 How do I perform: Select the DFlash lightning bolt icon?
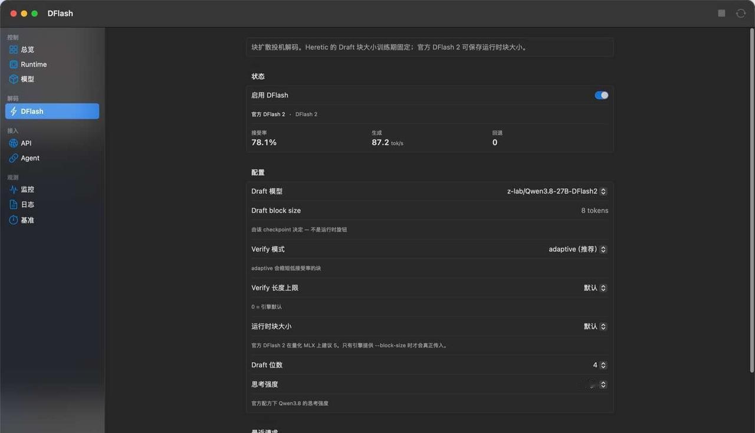click(x=14, y=111)
